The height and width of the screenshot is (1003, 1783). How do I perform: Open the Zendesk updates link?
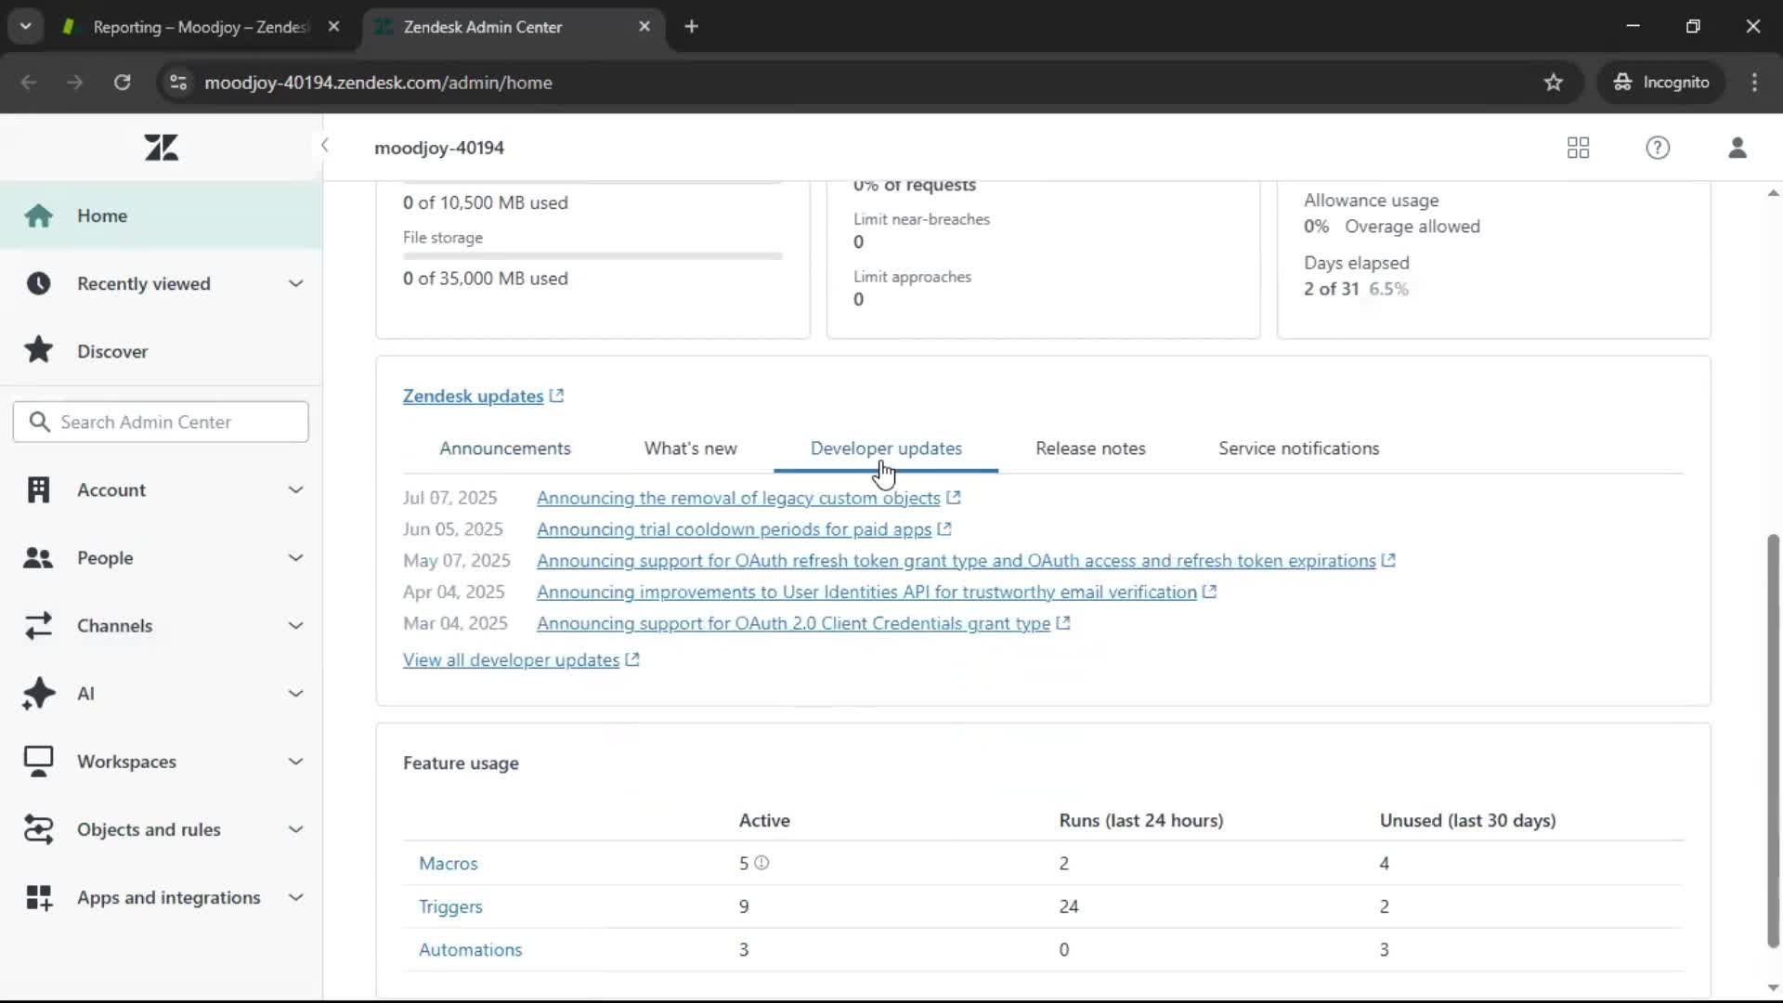pyautogui.click(x=473, y=397)
